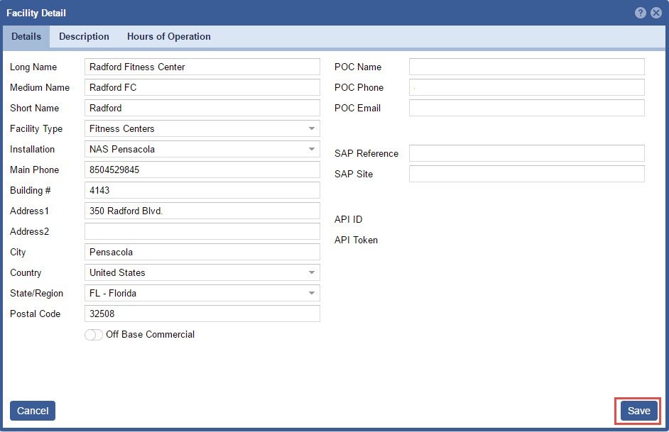Select the Details tab
Image resolution: width=669 pixels, height=432 pixels.
click(26, 37)
